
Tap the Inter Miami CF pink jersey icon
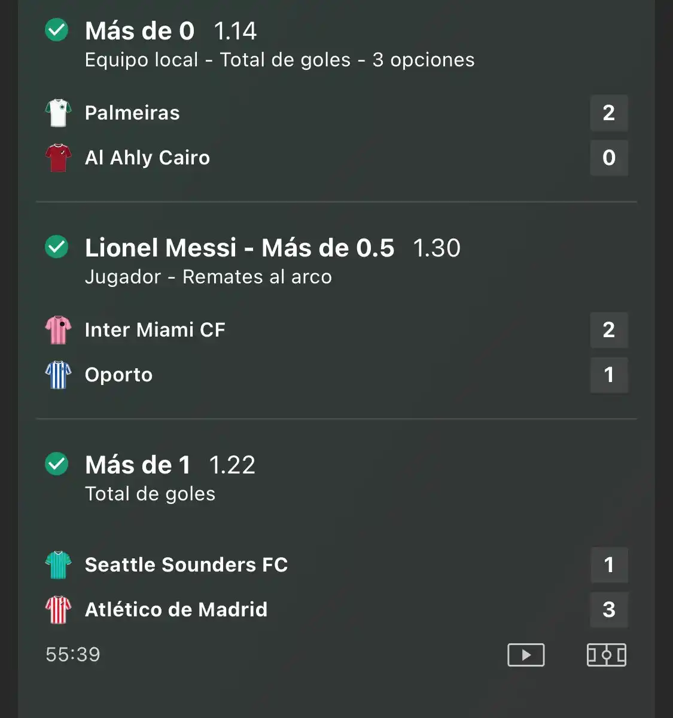(58, 330)
